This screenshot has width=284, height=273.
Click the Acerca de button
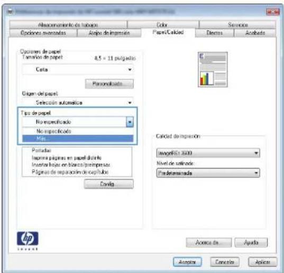(x=209, y=242)
